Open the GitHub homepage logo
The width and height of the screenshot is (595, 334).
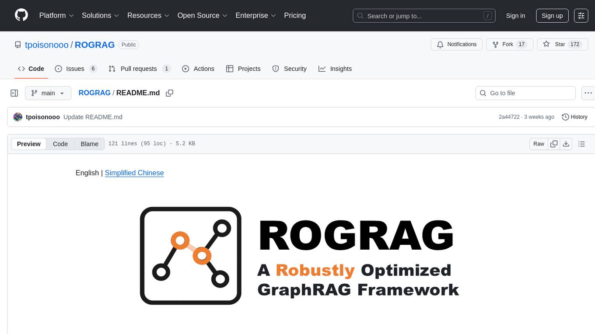pyautogui.click(x=21, y=15)
